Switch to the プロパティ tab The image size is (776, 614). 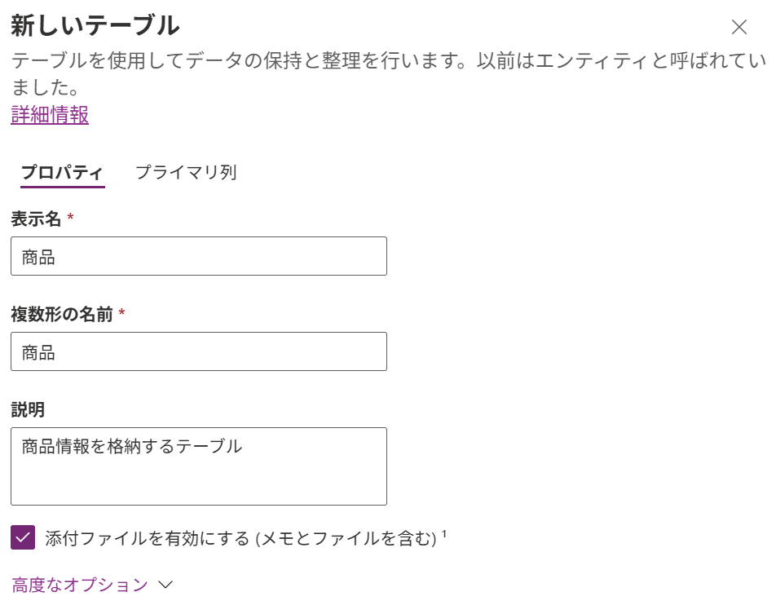pyautogui.click(x=62, y=173)
